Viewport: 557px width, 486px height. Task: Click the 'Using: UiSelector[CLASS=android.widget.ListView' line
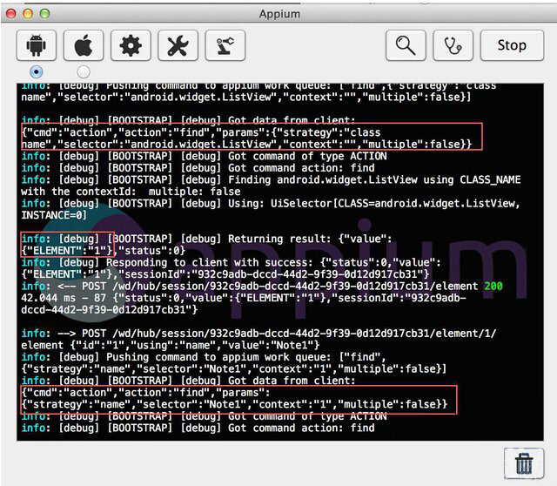271,203
